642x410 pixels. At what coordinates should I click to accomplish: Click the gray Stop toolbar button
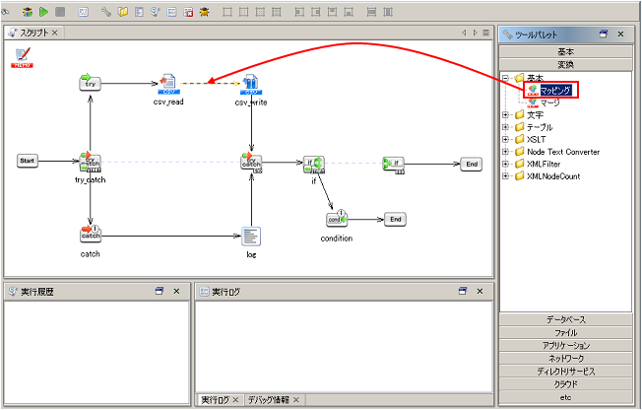point(60,12)
